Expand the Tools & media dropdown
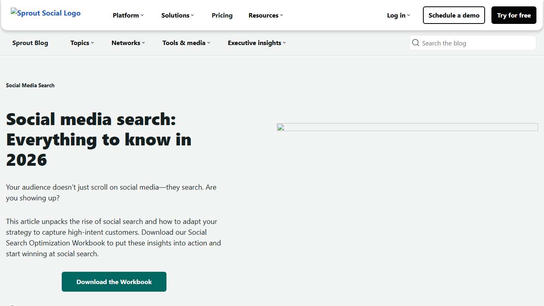Viewport: 544px width, 306px height. pos(186,43)
